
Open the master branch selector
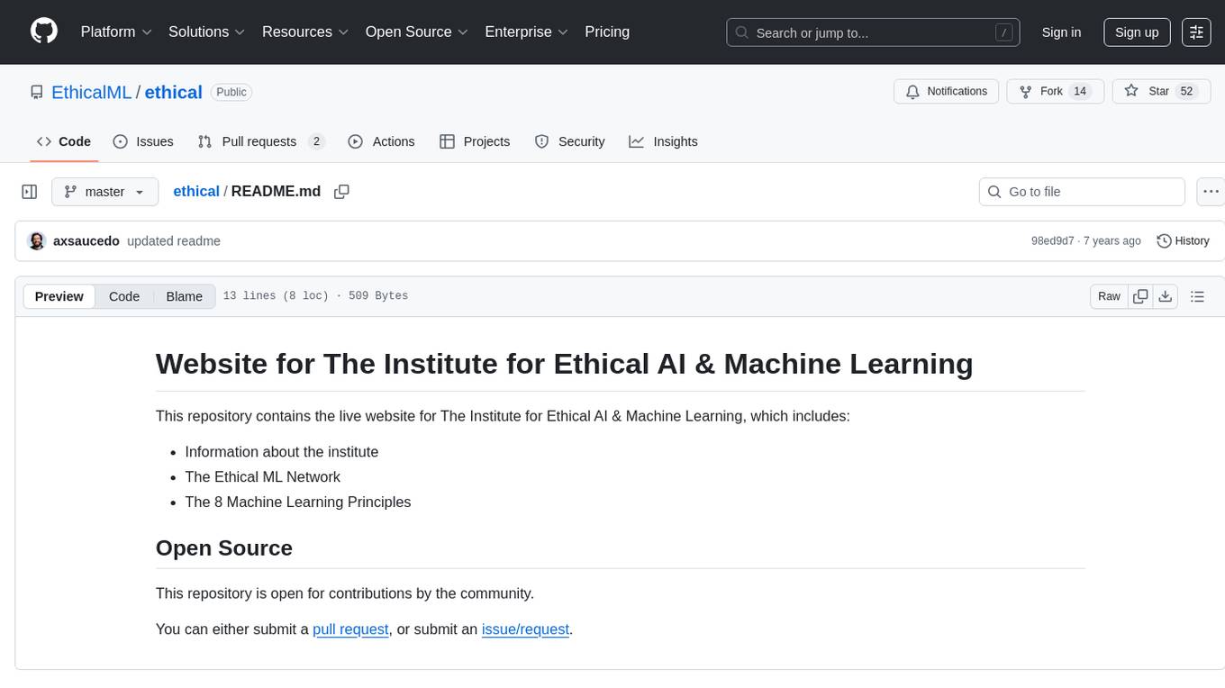coord(105,192)
